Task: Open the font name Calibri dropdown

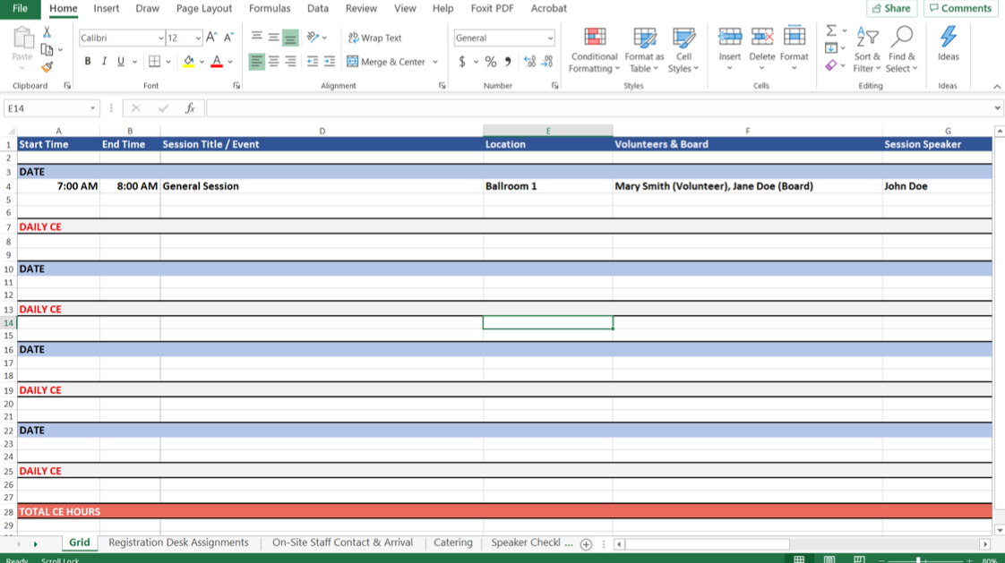Action: 160,38
